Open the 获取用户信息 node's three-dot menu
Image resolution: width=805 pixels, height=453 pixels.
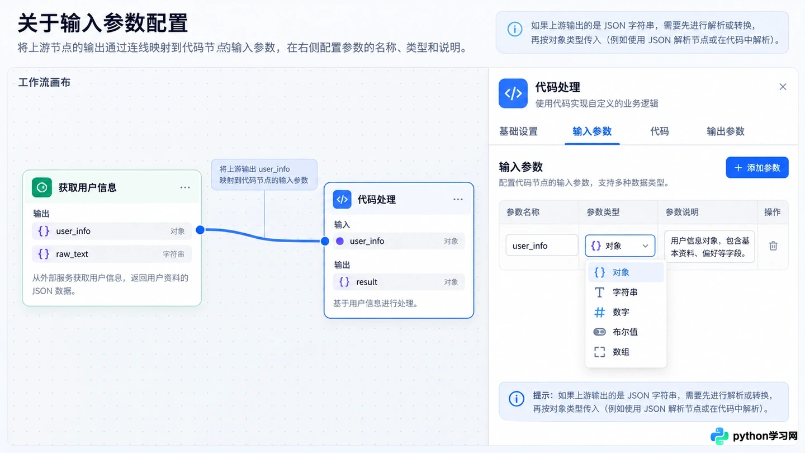pyautogui.click(x=185, y=187)
